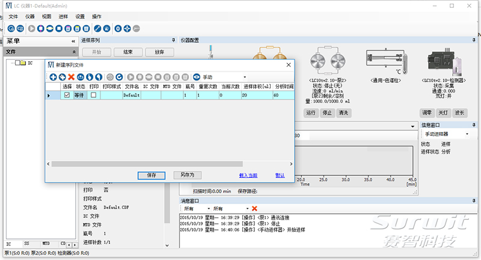Tick the 打印 checkbox in sequence row
The width and height of the screenshot is (481, 260).
[93, 95]
